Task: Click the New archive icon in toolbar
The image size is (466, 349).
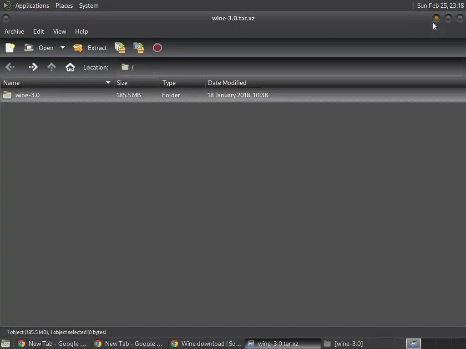Action: [x=10, y=48]
